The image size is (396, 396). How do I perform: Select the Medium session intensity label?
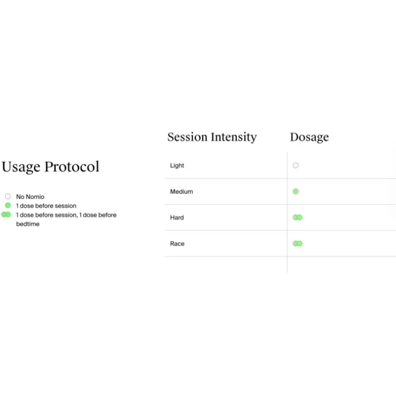tap(182, 192)
